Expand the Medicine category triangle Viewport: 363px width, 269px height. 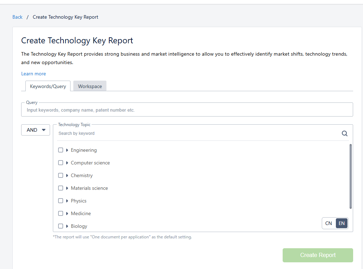tap(67, 213)
